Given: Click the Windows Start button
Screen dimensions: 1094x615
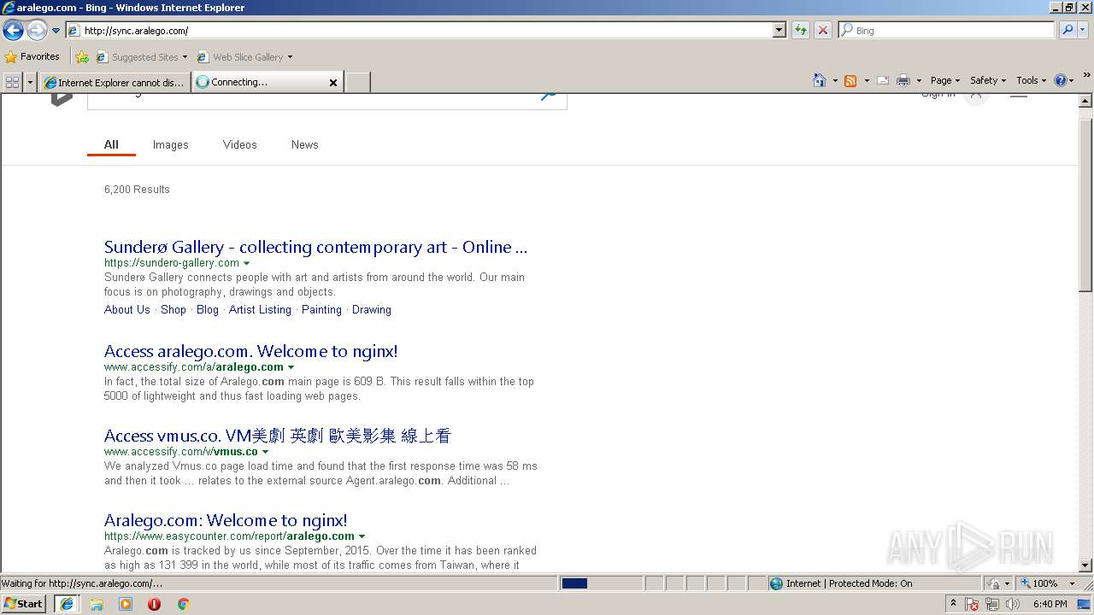Looking at the screenshot, I should click(x=24, y=603).
